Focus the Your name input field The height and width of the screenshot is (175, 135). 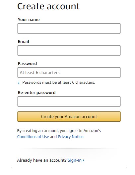(69, 28)
